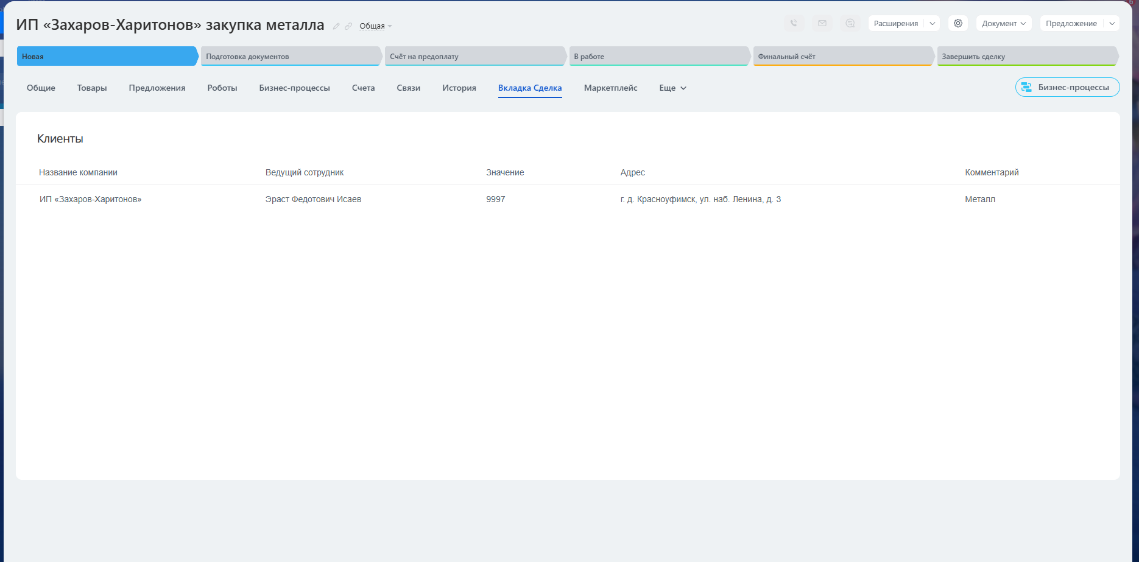Viewport: 1139px width, 562px height.
Task: Click the Завершить сделку stage
Action: click(x=1026, y=56)
